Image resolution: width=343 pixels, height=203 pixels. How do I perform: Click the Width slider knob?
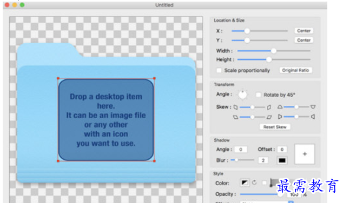[x=273, y=51]
